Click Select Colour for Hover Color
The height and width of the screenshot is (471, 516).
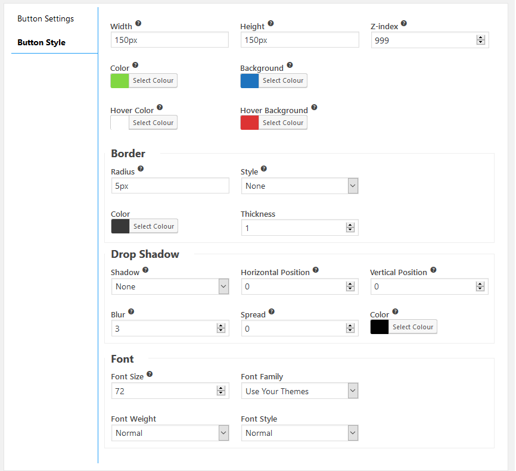click(x=153, y=123)
